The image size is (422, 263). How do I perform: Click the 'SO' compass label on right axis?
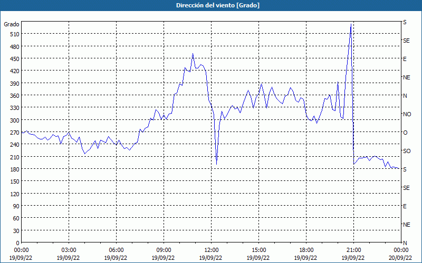pyautogui.click(x=407, y=151)
